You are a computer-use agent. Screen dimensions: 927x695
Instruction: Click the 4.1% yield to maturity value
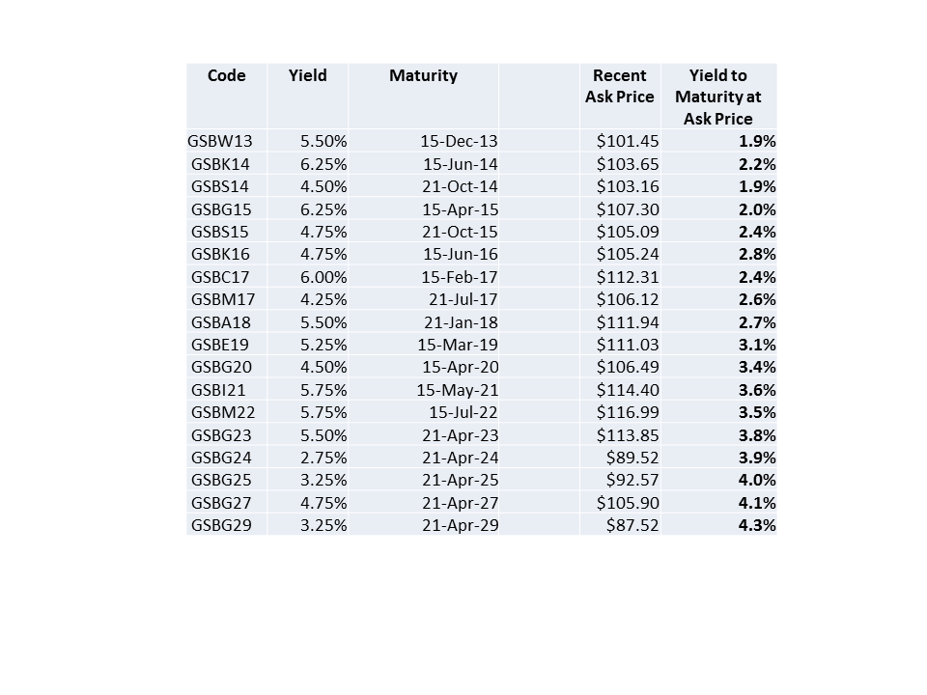pyautogui.click(x=757, y=503)
